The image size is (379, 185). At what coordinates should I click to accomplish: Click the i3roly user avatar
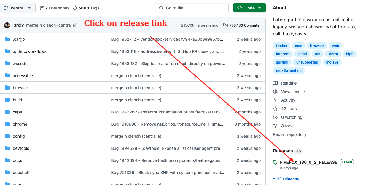(x=7, y=25)
